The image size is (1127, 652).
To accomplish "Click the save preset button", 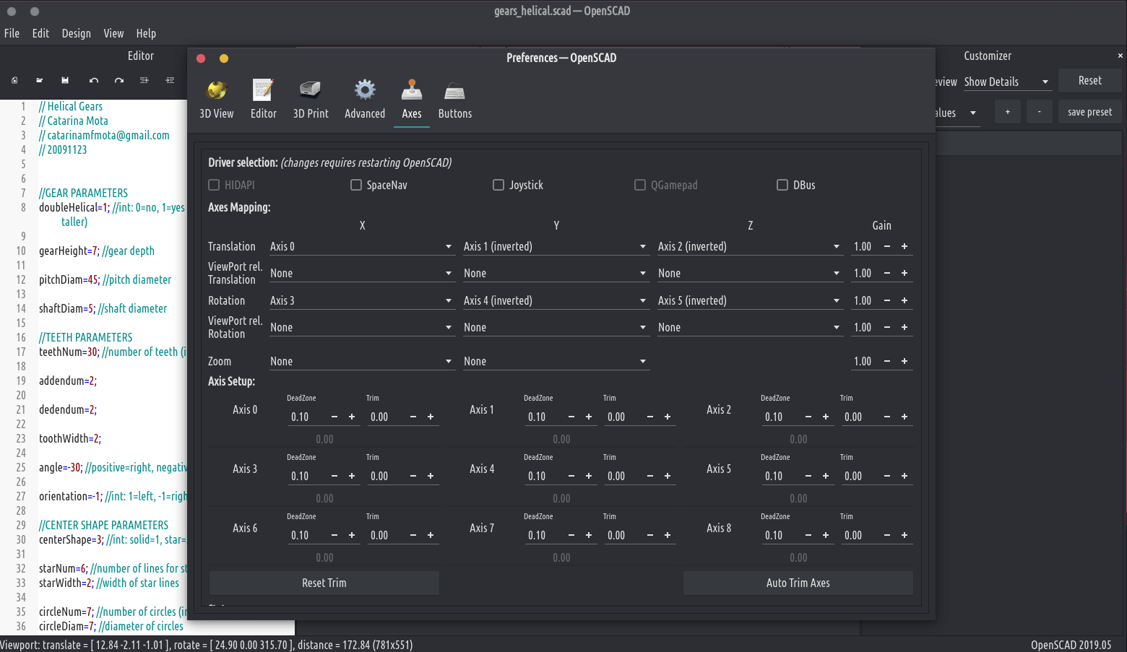I will (1090, 112).
